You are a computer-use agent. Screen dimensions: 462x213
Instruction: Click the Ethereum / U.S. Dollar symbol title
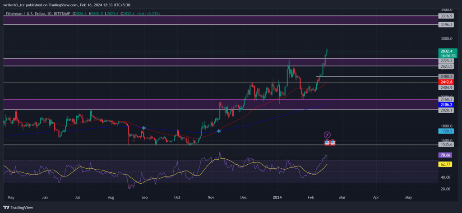(37, 14)
